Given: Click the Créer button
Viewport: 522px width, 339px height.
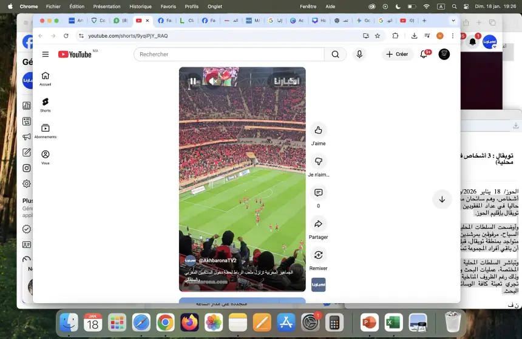Looking at the screenshot, I should (x=396, y=54).
